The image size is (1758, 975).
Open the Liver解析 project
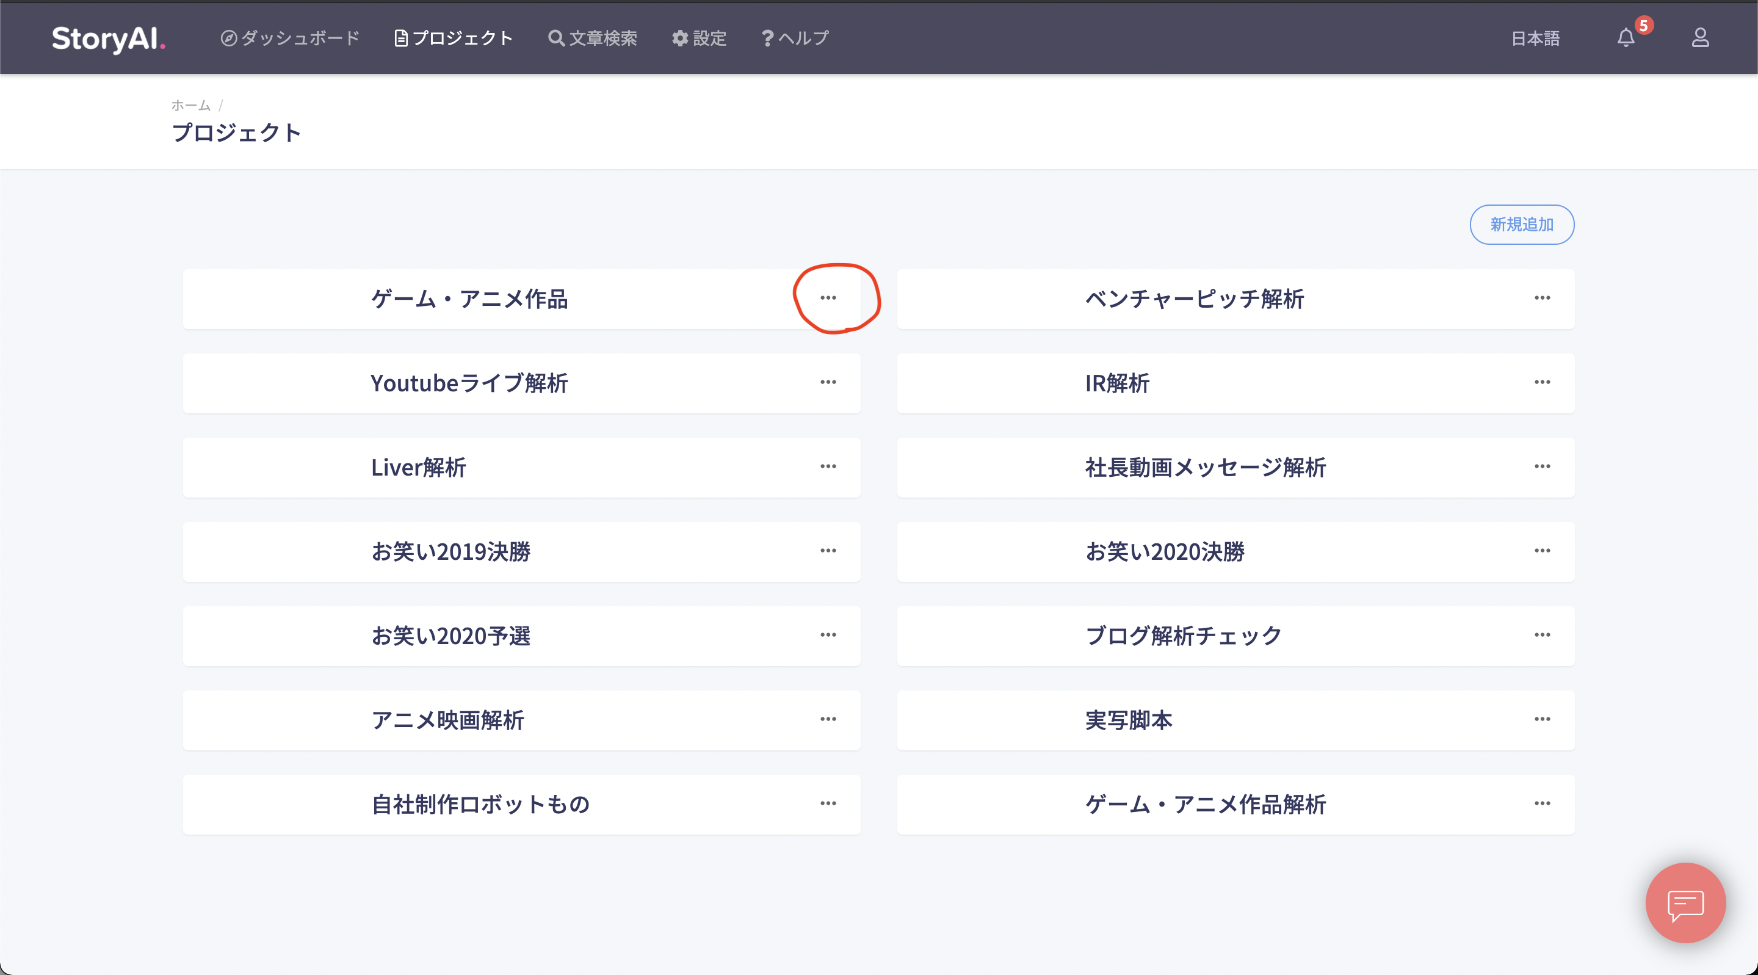tap(418, 468)
